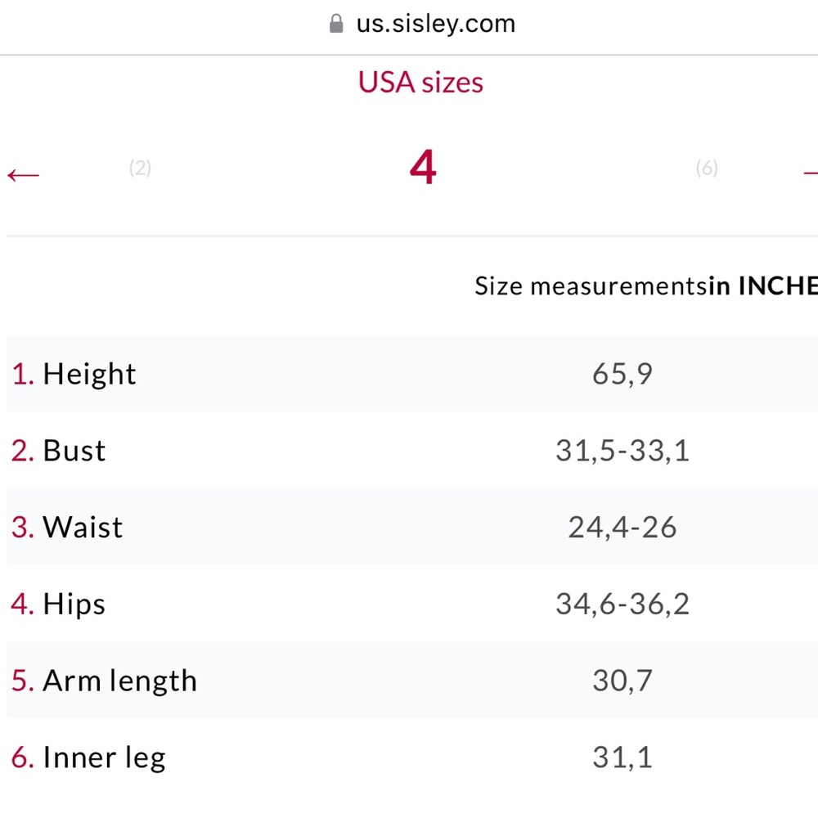Tap the padlock icon in address bar
Viewport: 818px width, 818px height.
tap(336, 24)
